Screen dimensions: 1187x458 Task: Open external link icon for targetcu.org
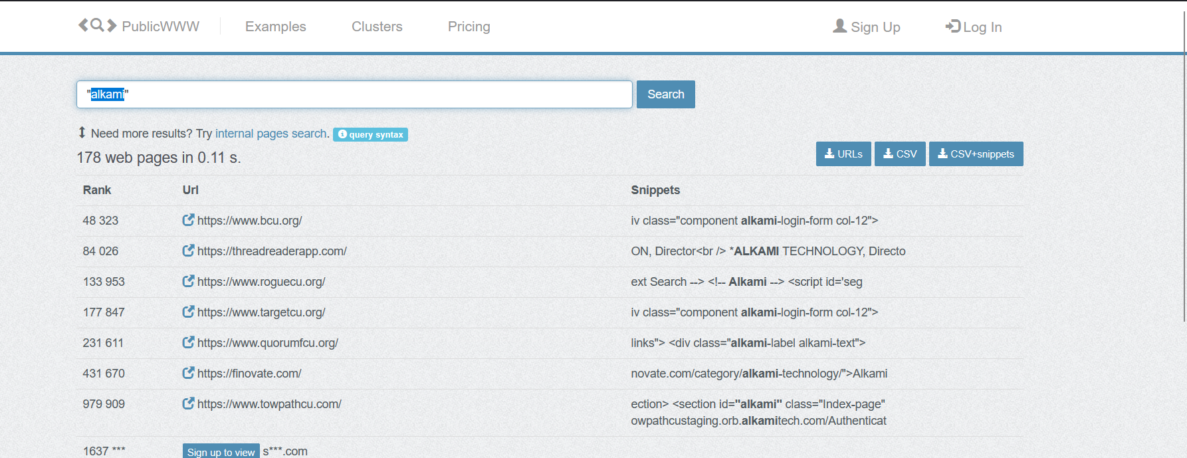188,312
